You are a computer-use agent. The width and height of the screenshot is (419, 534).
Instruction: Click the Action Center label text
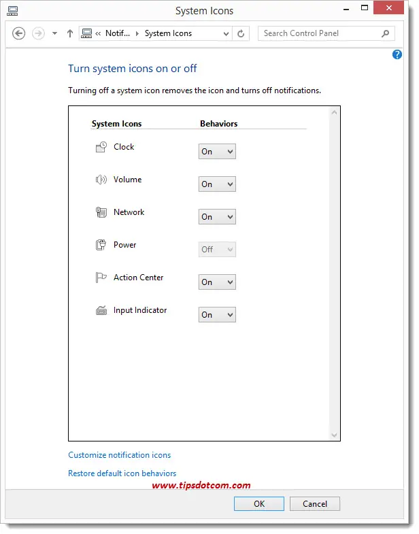pyautogui.click(x=138, y=278)
